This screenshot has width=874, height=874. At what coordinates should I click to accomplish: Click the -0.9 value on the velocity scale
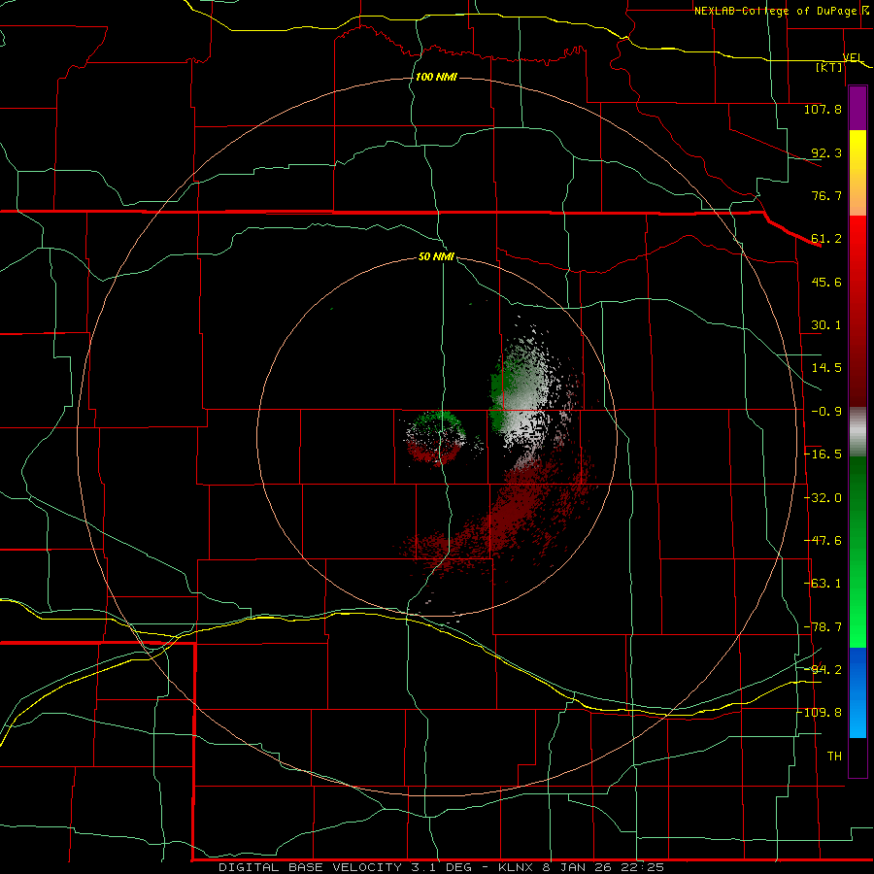click(826, 412)
